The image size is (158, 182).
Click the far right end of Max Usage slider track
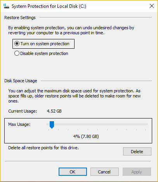point(146,124)
